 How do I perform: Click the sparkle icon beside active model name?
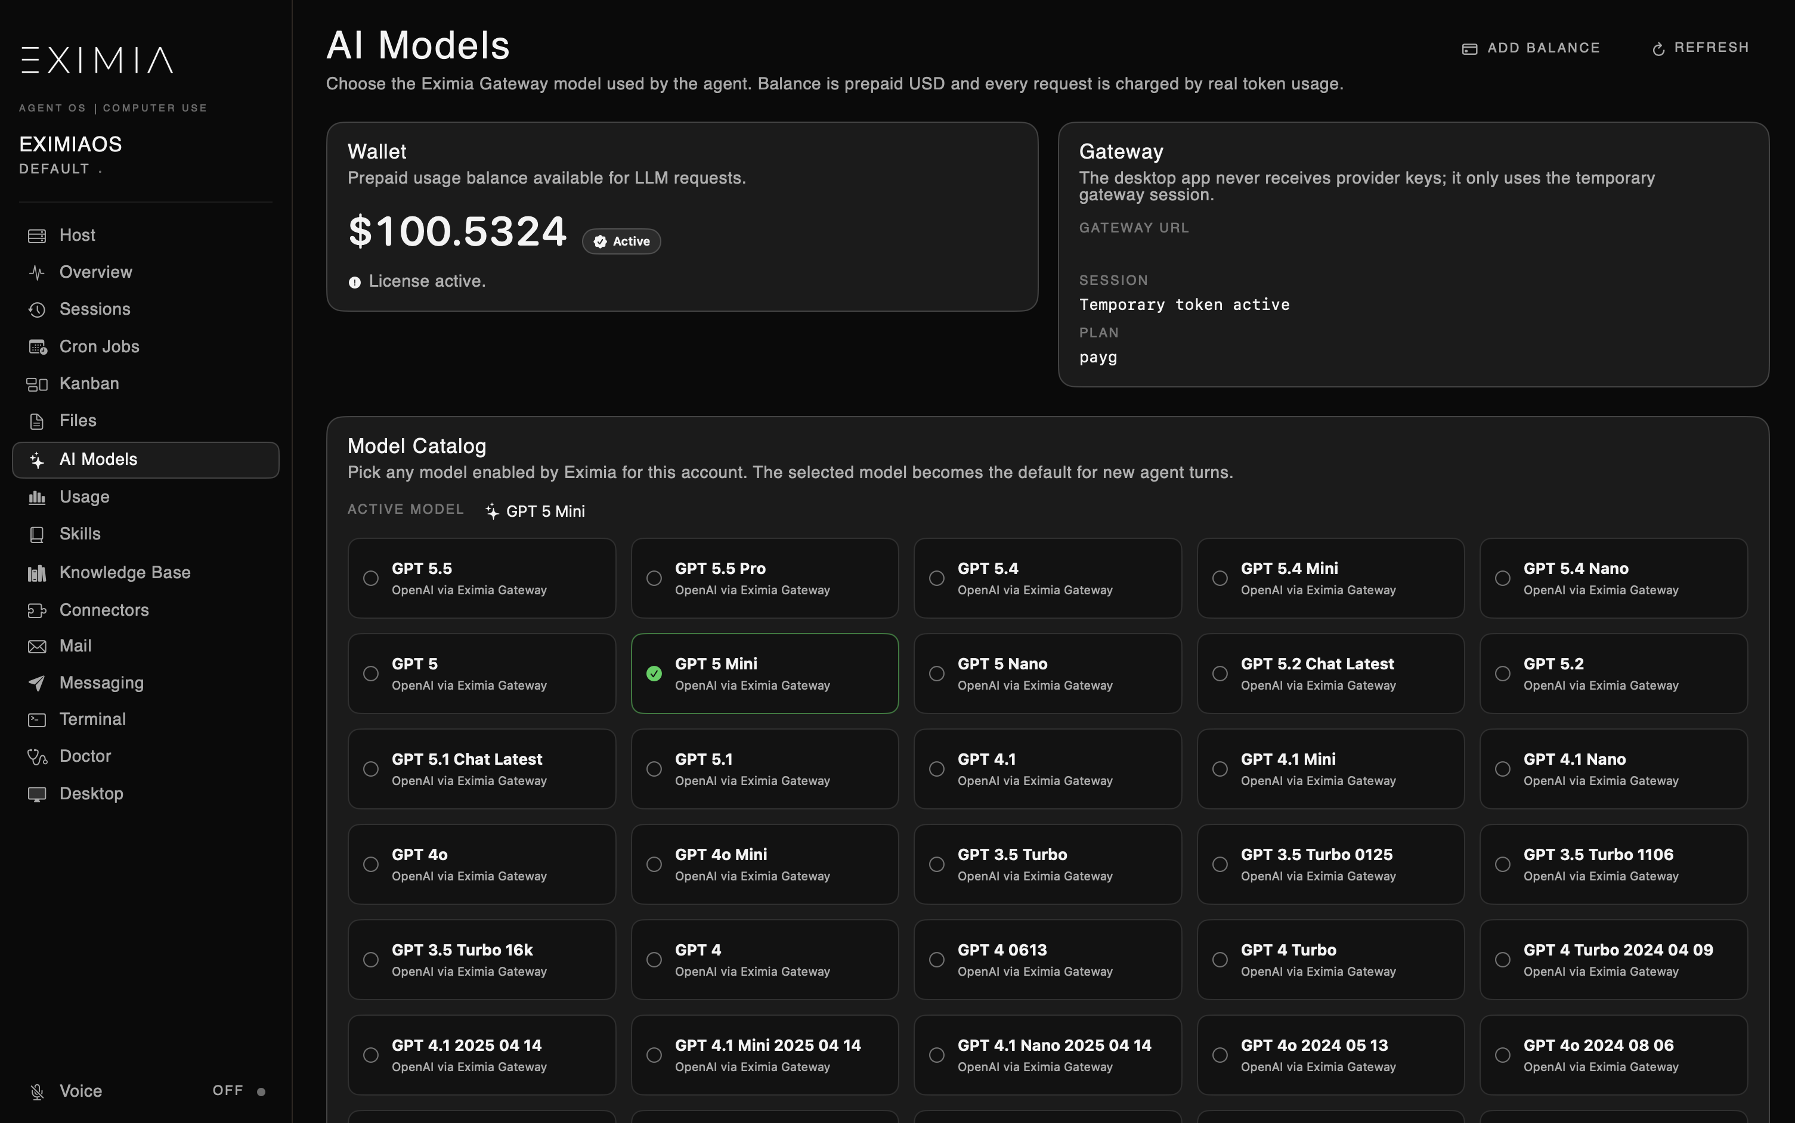(492, 511)
